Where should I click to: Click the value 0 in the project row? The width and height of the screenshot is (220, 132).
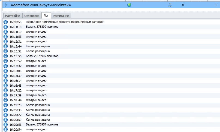[183, 5]
